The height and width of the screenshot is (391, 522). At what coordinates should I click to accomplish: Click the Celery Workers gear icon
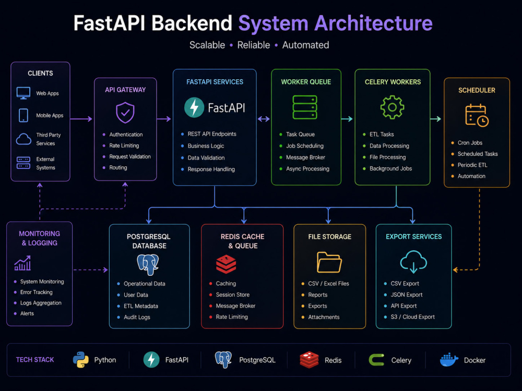[392, 107]
